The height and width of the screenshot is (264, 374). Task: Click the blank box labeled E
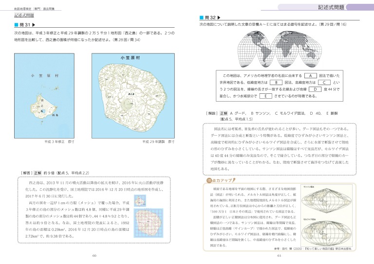(265, 96)
